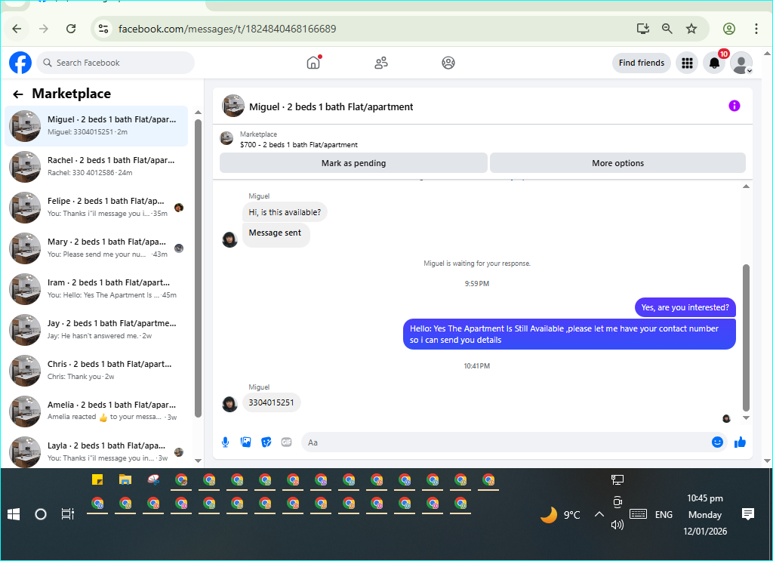Viewport: 773px width, 561px height.
Task: View site information icon in address bar
Action: coord(103,29)
